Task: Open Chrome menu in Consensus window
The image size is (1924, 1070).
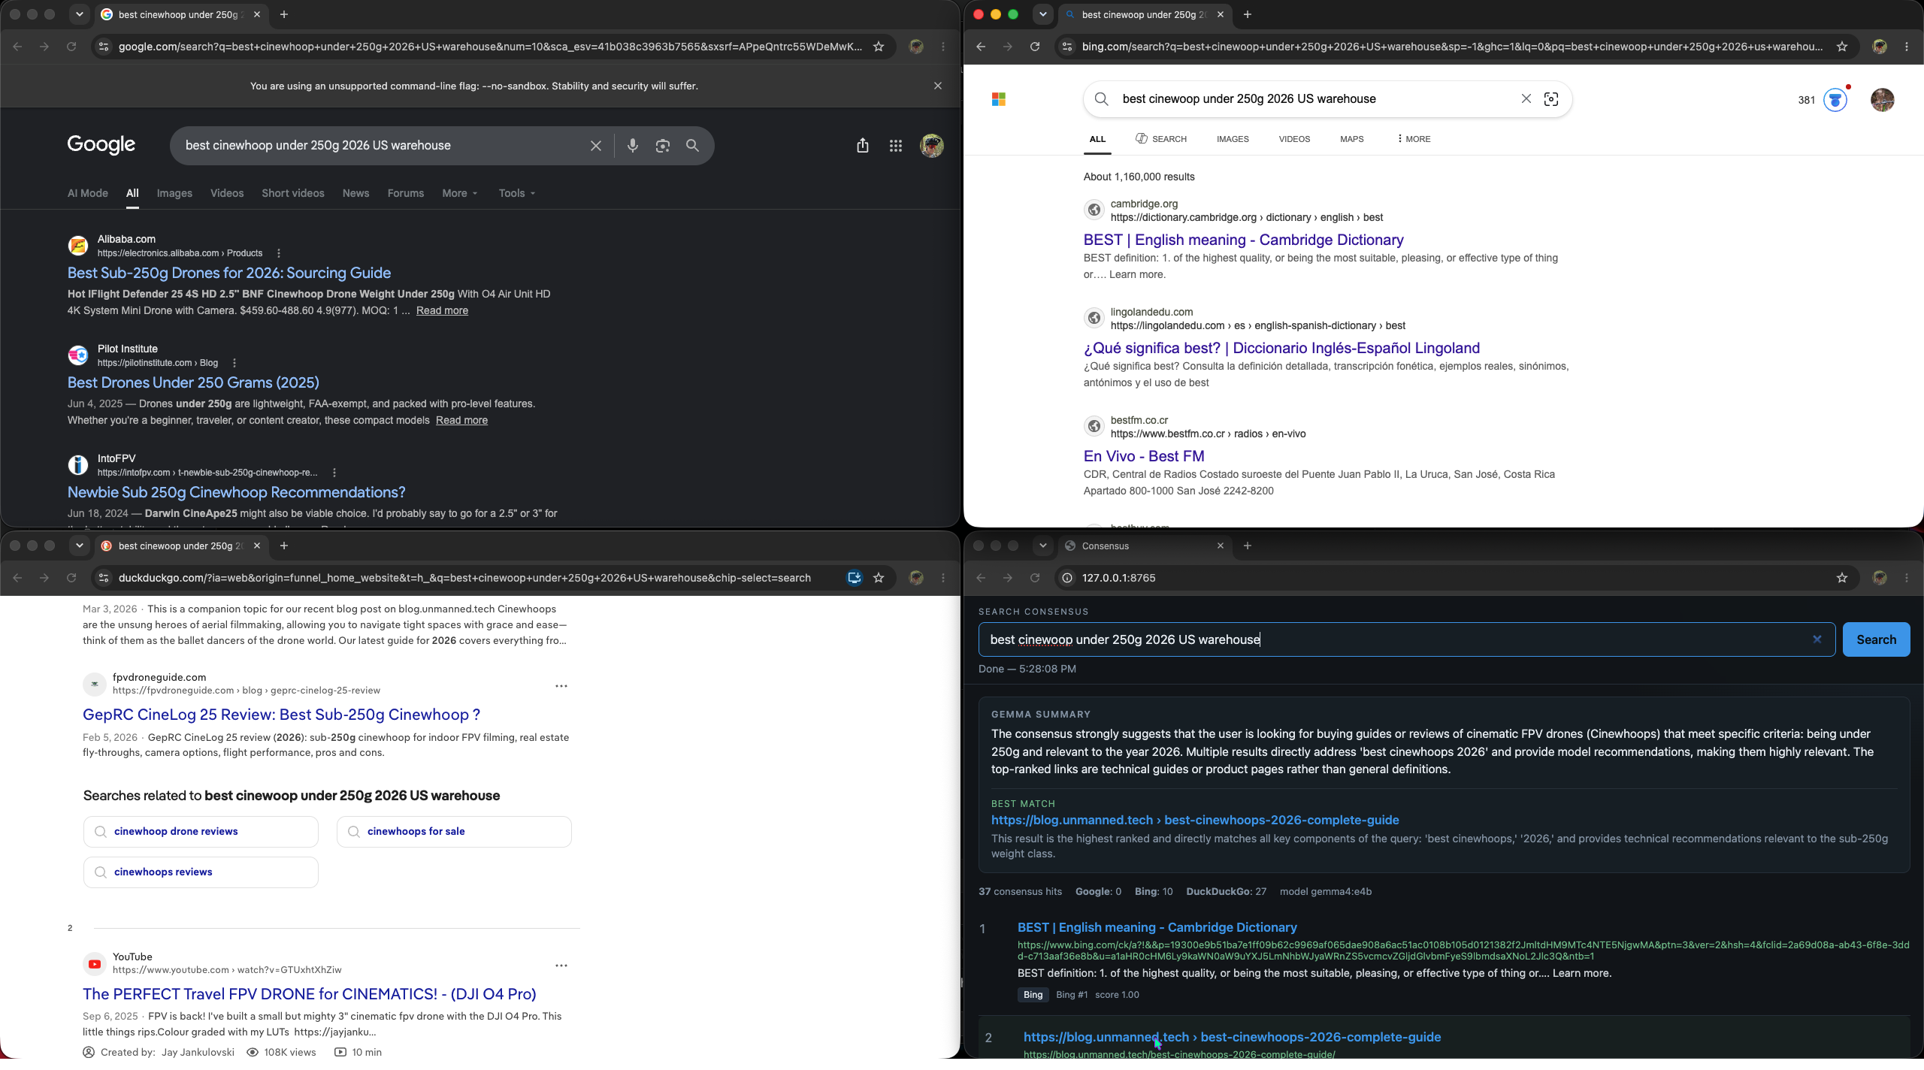Action: click(x=1907, y=578)
